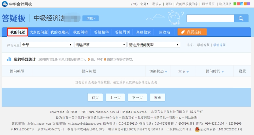Select the red style swatch

pos(238,4)
